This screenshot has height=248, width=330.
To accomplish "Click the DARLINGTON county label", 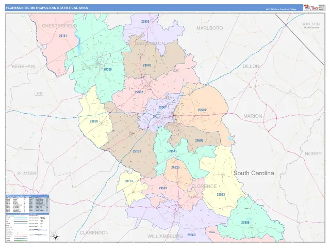I will tap(150, 43).
